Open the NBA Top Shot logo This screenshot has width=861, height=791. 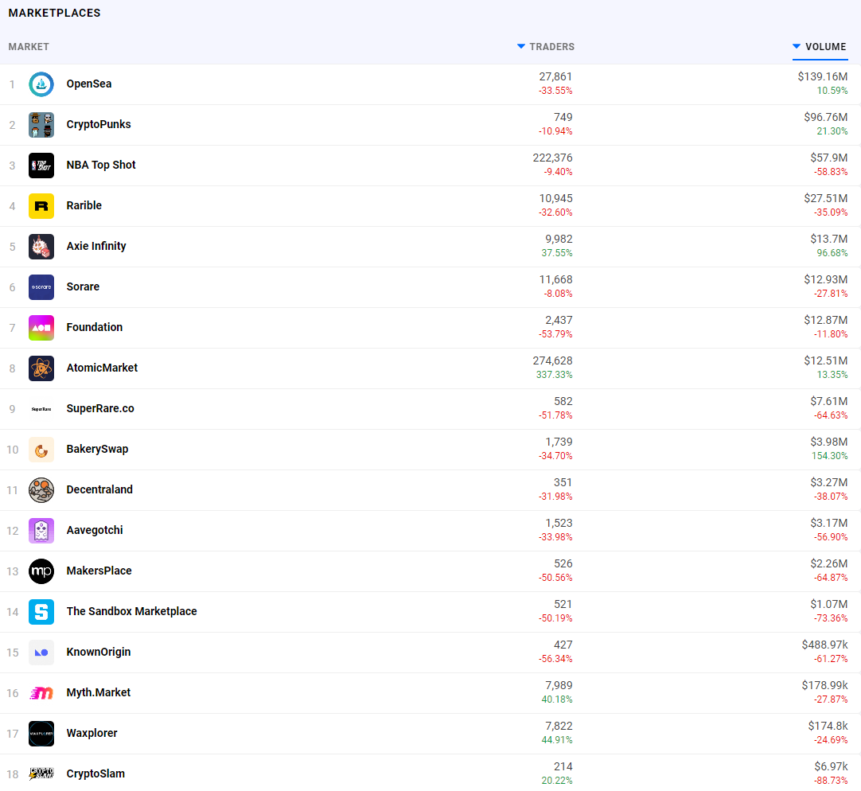[x=41, y=166]
